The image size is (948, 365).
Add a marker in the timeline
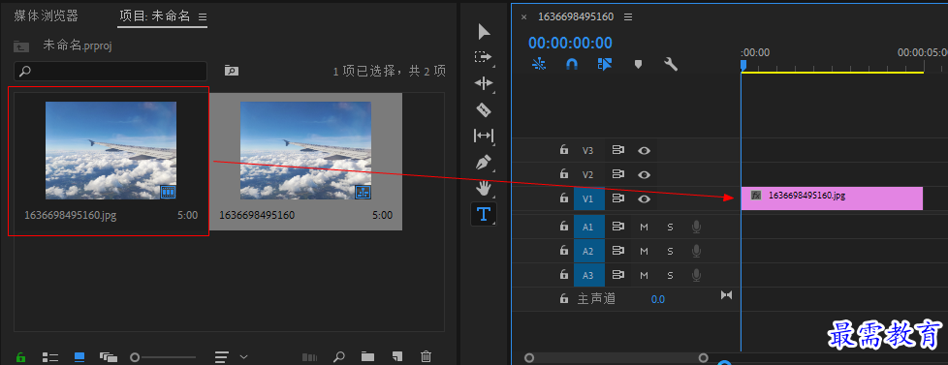638,64
